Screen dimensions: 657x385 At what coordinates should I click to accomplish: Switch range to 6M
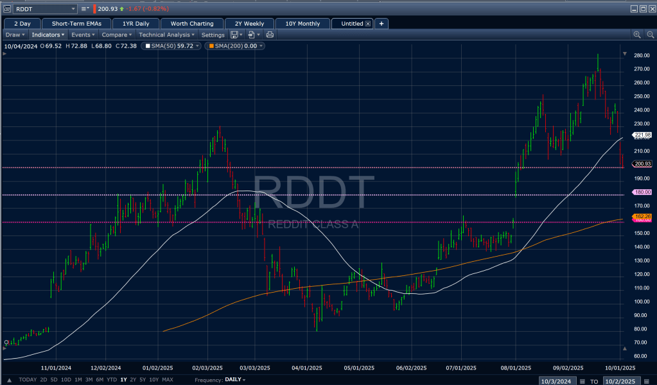pyautogui.click(x=98, y=380)
